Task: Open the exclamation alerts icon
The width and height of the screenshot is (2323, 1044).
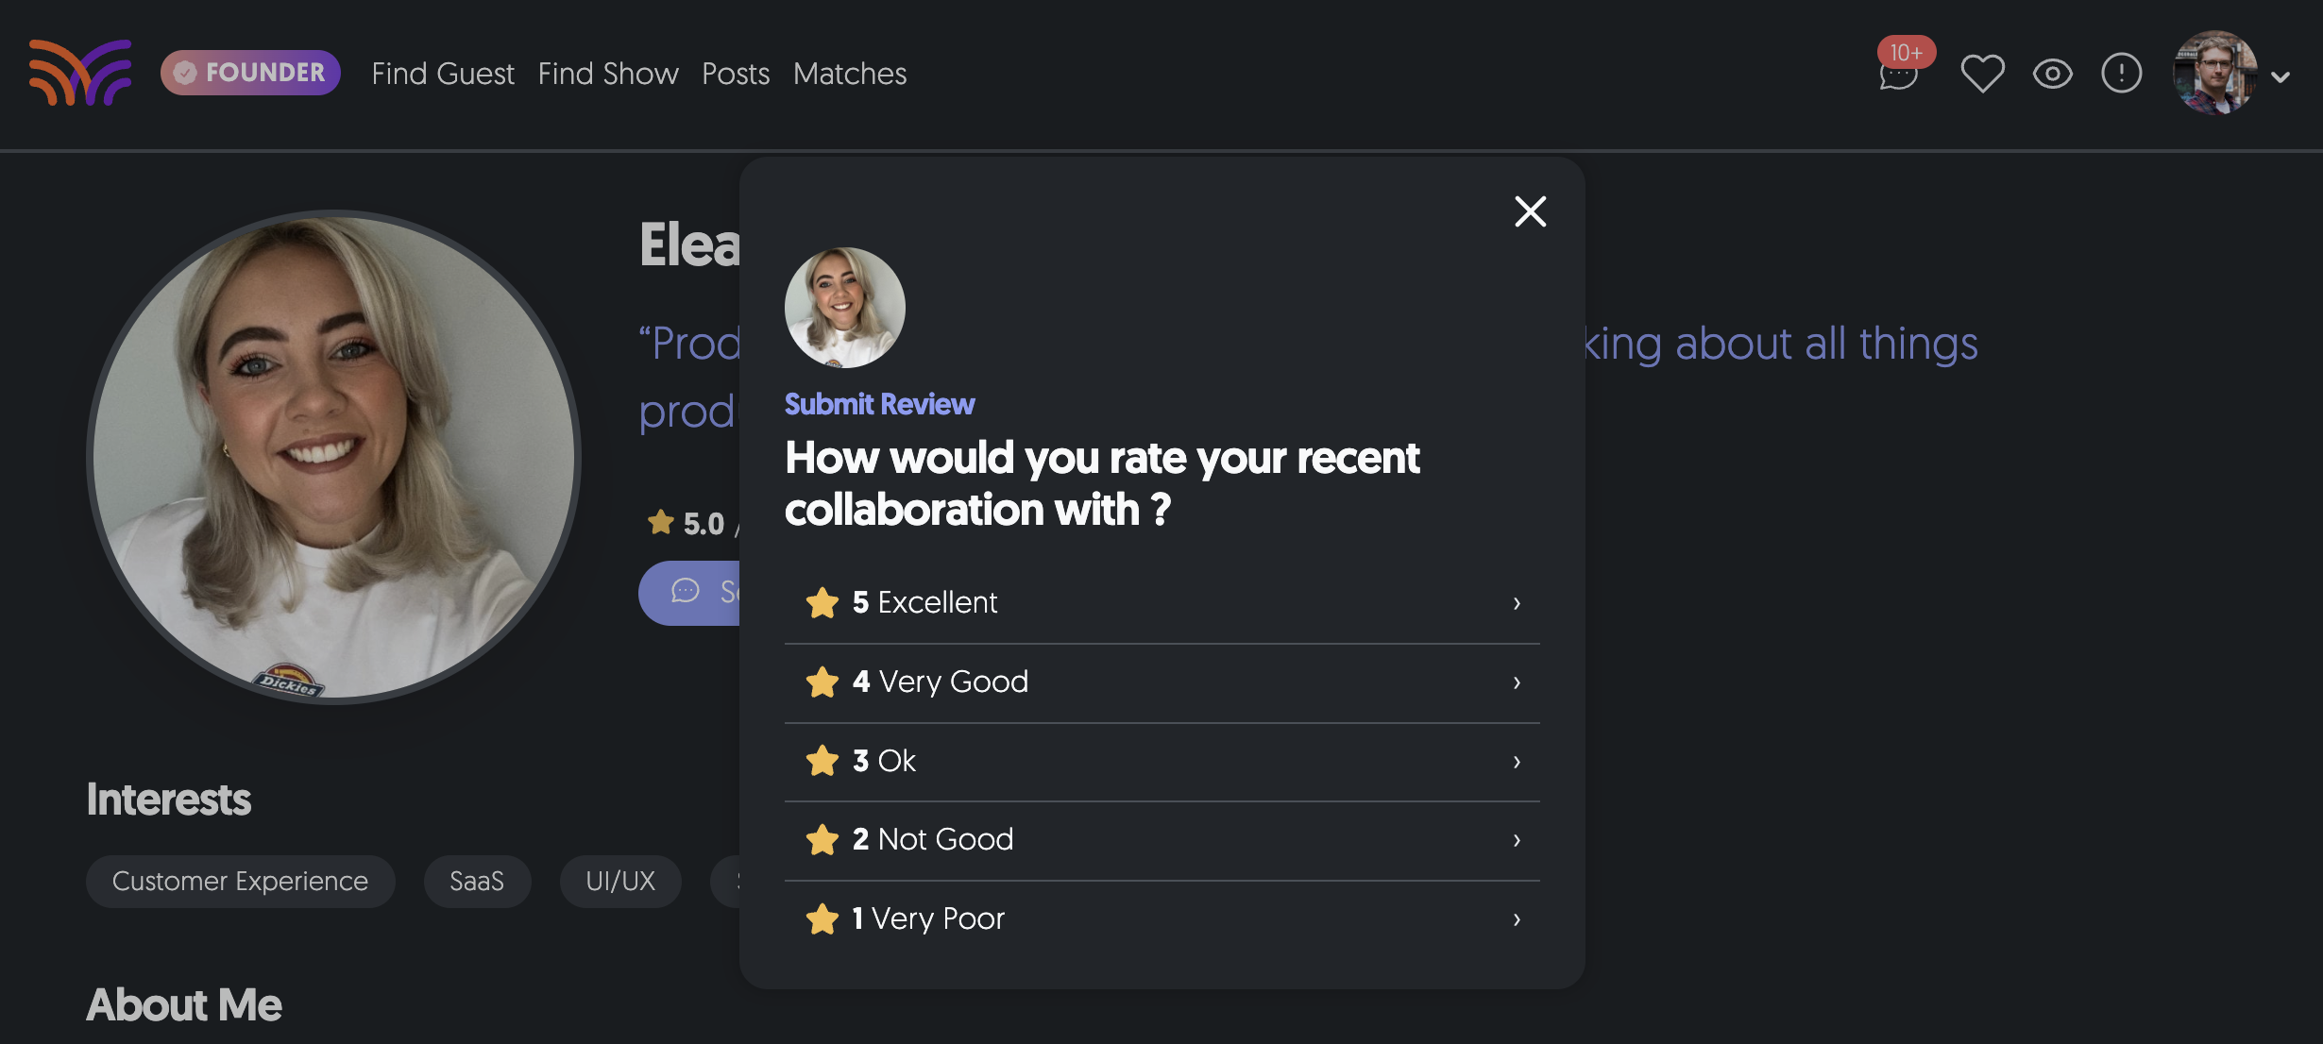Action: (x=2121, y=74)
